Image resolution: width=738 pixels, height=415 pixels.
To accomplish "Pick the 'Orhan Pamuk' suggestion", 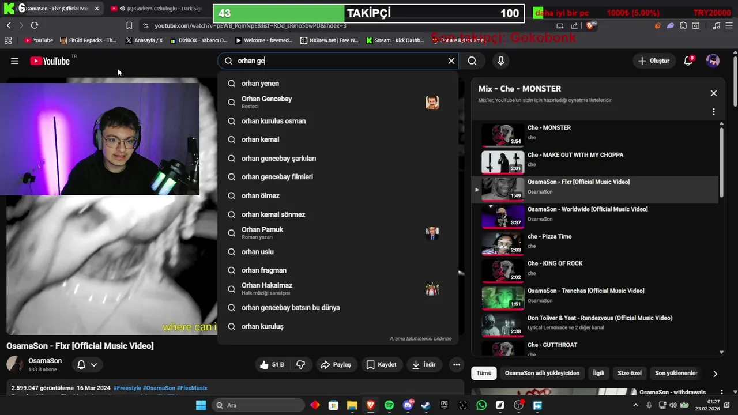I will pyautogui.click(x=338, y=233).
